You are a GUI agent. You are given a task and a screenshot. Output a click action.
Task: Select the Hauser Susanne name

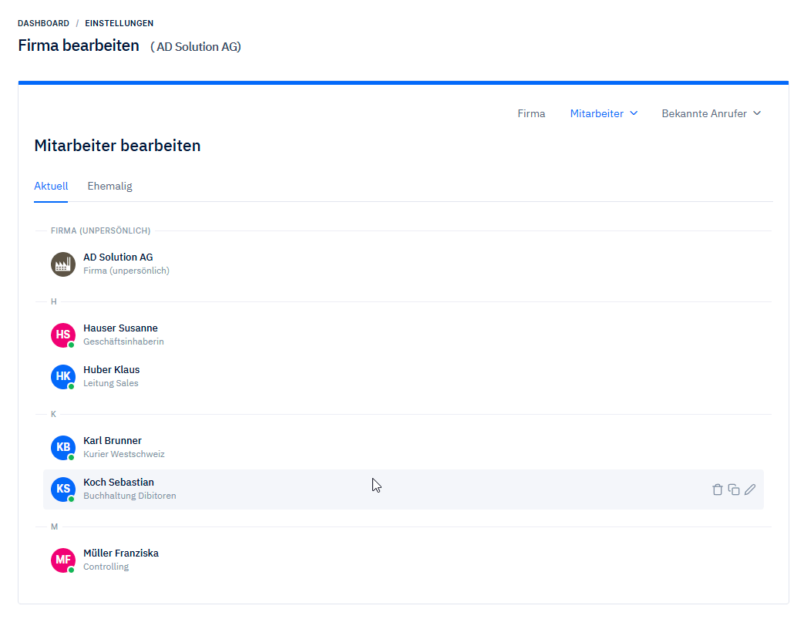pos(120,328)
